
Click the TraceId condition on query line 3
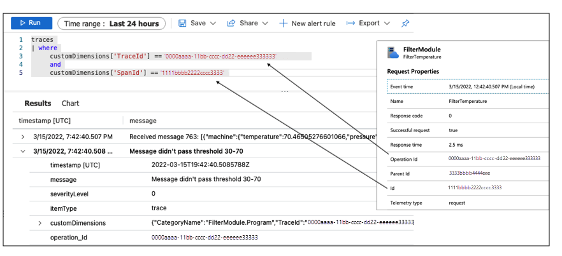pyautogui.click(x=163, y=57)
